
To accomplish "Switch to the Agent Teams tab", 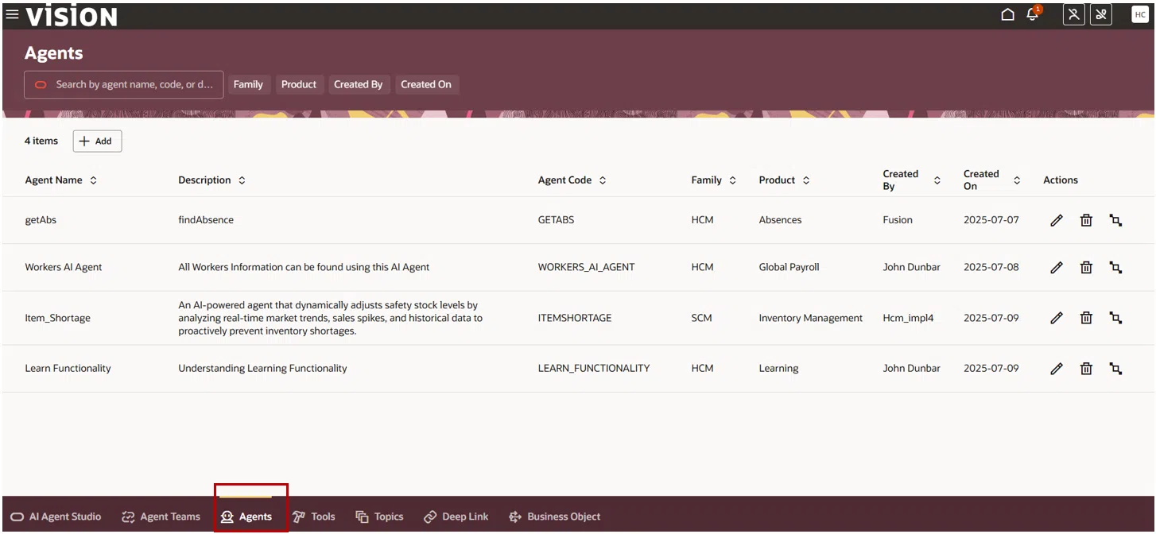I will (161, 517).
